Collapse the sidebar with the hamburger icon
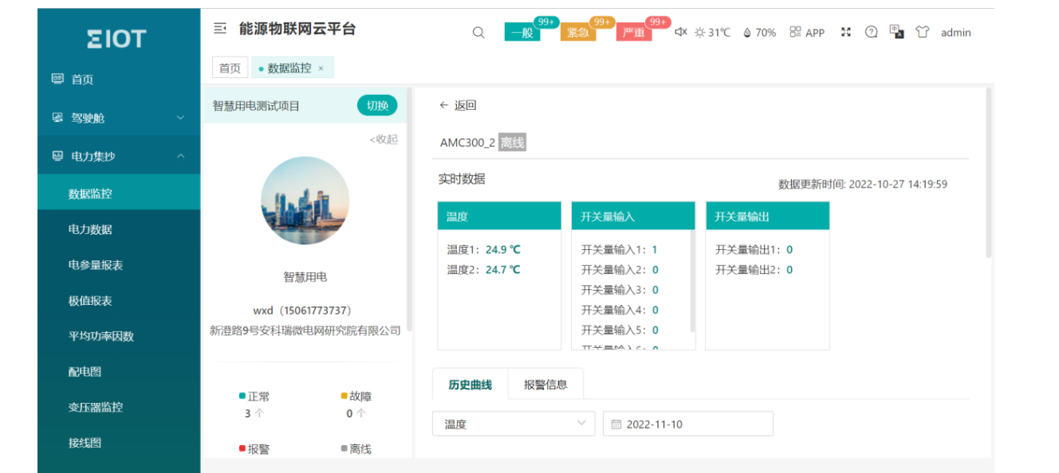1059x473 pixels. (220, 29)
